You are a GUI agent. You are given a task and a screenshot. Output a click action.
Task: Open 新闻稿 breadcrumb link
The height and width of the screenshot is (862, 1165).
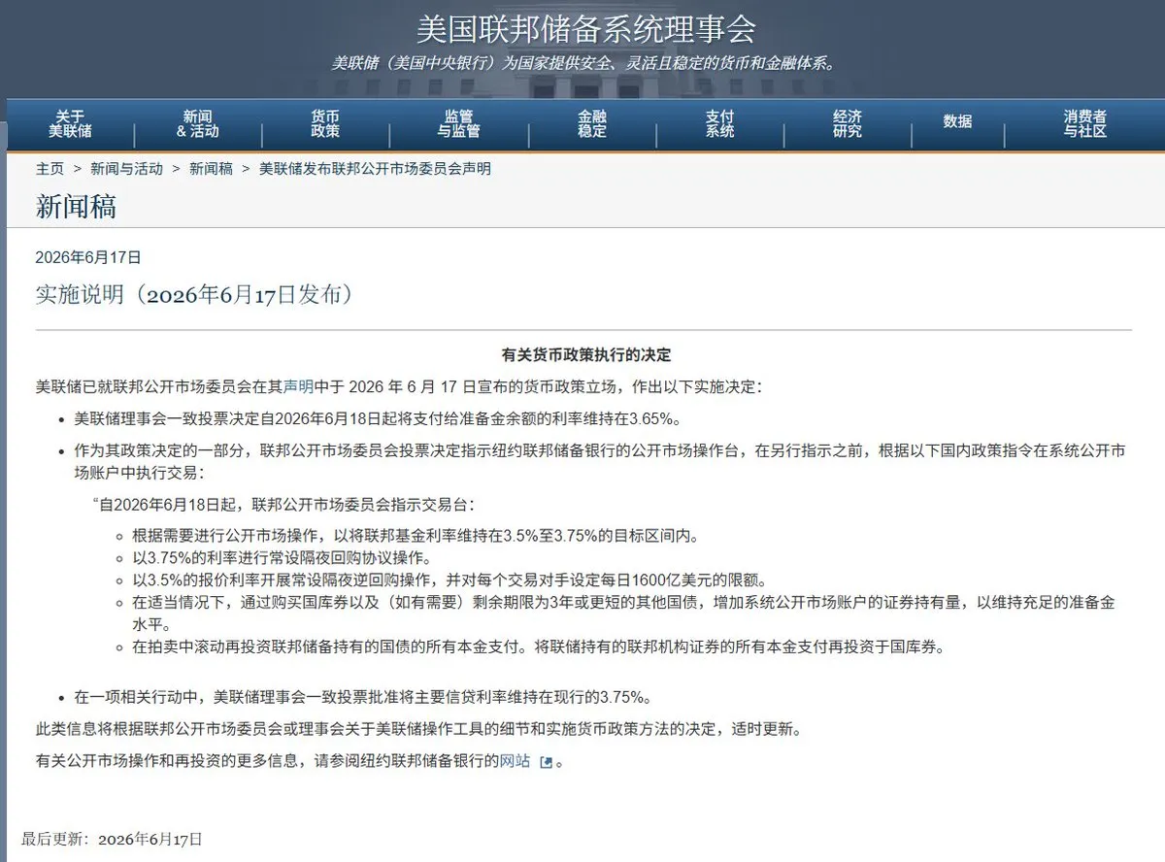(211, 169)
